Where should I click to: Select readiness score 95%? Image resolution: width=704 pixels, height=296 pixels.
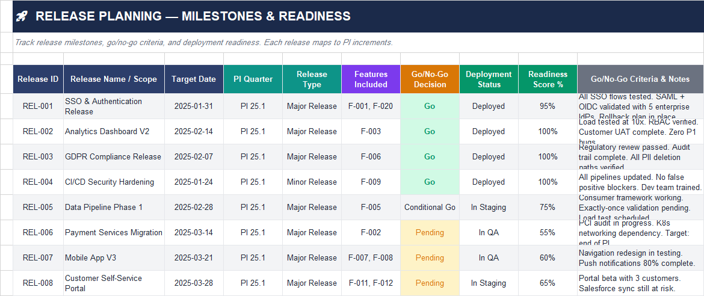(548, 106)
